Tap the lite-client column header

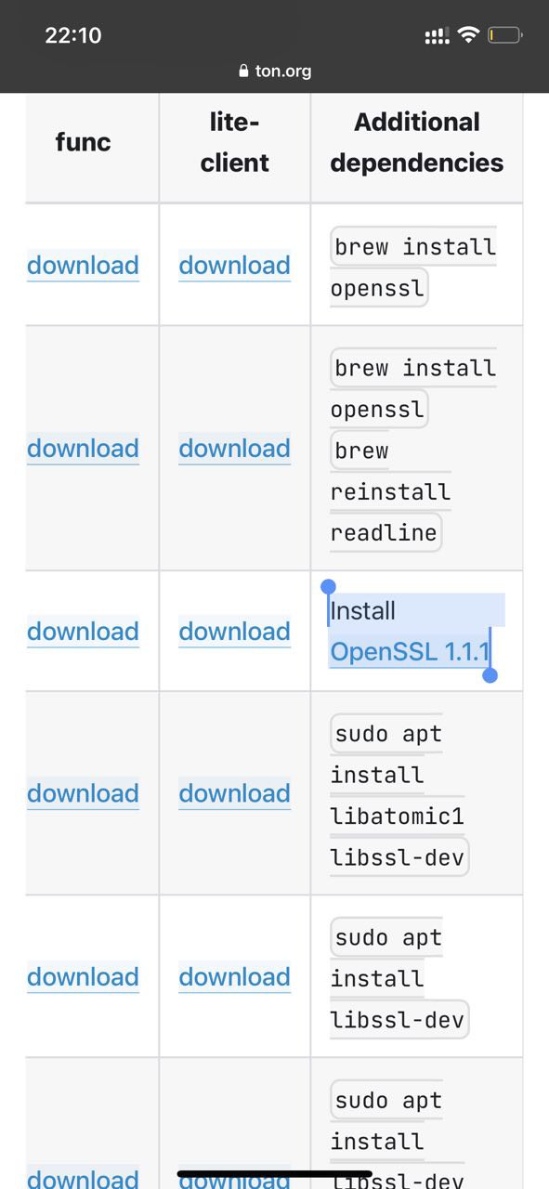coord(235,142)
